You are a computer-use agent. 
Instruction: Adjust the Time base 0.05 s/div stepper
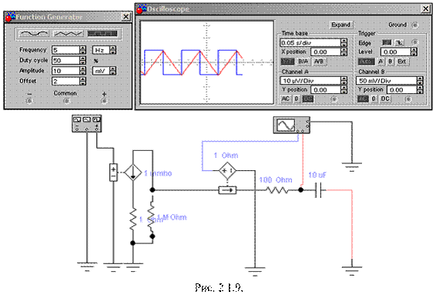pos(344,43)
